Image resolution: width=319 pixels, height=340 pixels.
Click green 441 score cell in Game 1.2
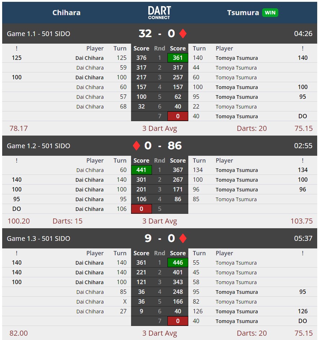pos(141,170)
